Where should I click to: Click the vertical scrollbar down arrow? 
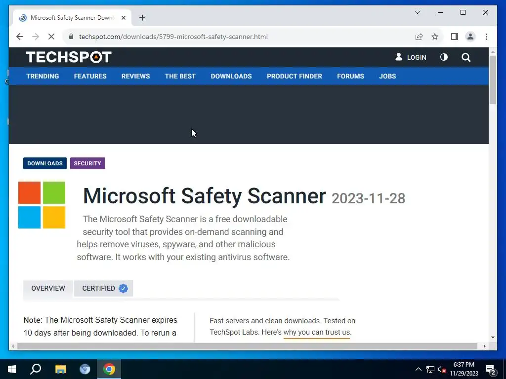493,338
